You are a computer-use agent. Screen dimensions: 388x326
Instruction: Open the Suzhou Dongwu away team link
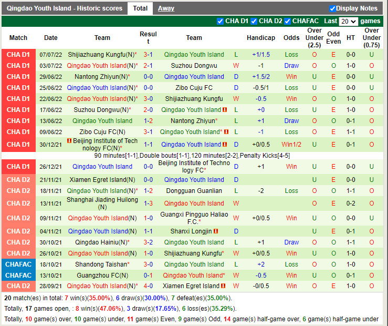[x=194, y=66]
